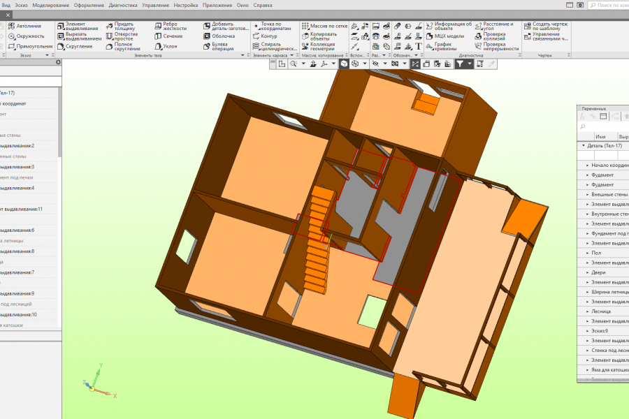The width and height of the screenshot is (629, 419).
Task: Activate the Сечение section tool
Action: tap(168, 36)
